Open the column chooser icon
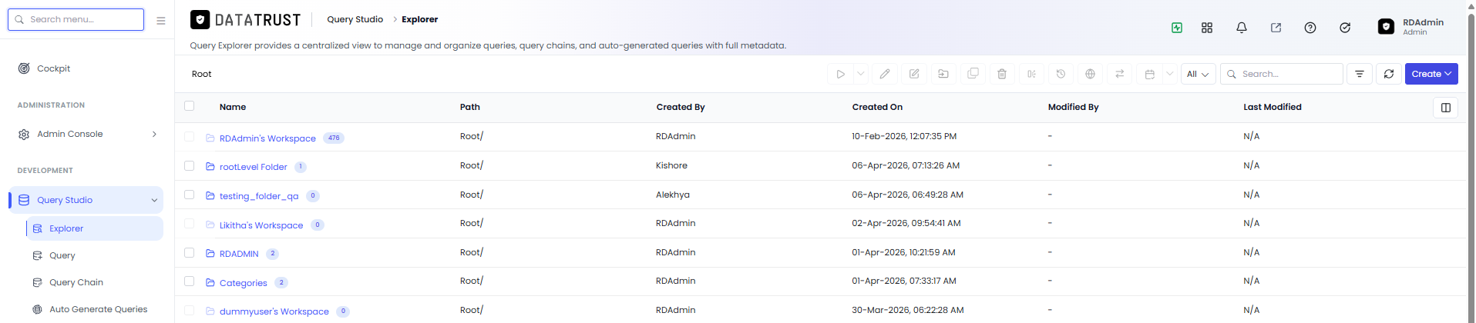This screenshot has width=1476, height=323. point(1446,108)
